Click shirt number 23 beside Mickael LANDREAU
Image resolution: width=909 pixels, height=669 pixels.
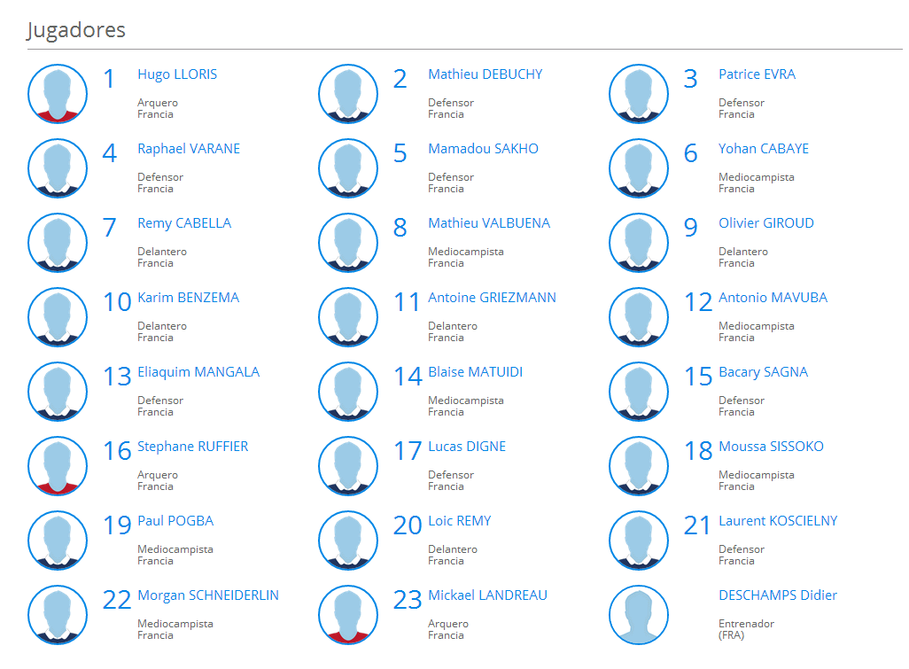(408, 600)
